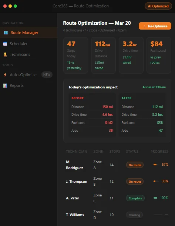175x226 pixels.
Task: Click the lightning icon on the Re-Optimize button
Action: (145, 26)
